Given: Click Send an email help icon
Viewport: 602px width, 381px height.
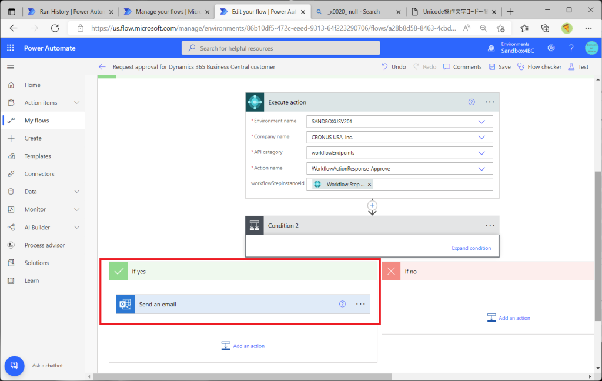Looking at the screenshot, I should click(343, 304).
